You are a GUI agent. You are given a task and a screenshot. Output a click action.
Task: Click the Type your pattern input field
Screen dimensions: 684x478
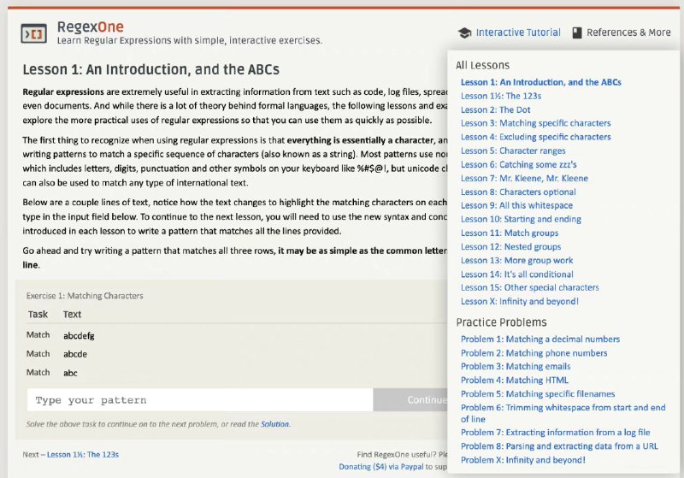coord(200,400)
